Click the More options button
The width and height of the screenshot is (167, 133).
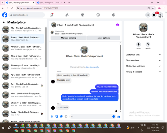104,38
